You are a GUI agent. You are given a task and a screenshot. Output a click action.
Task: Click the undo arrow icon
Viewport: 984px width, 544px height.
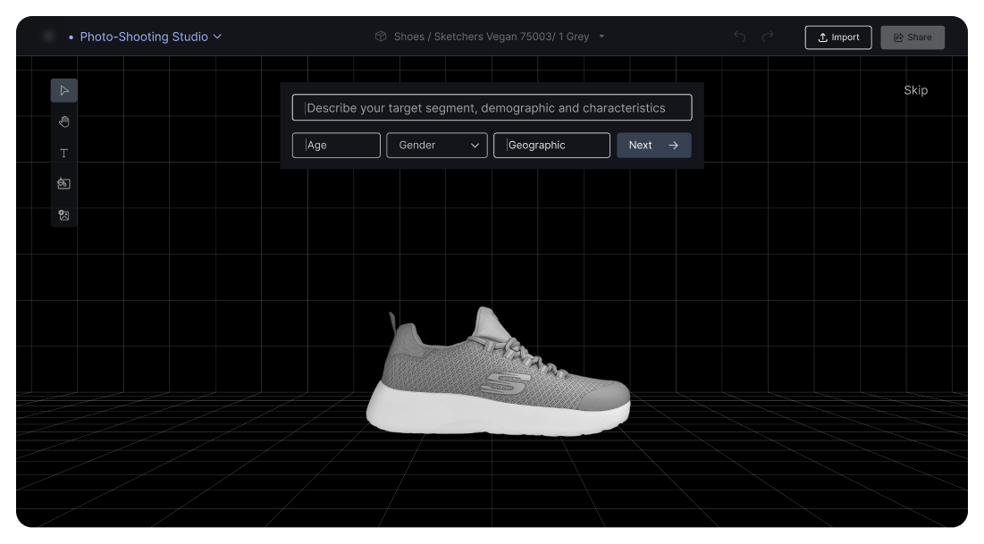point(740,37)
